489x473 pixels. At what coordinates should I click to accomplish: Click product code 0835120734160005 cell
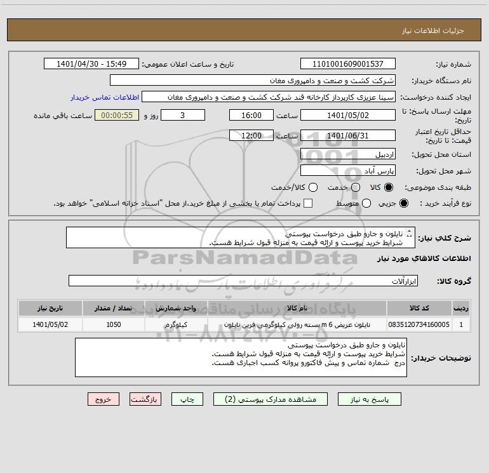pos(419,324)
